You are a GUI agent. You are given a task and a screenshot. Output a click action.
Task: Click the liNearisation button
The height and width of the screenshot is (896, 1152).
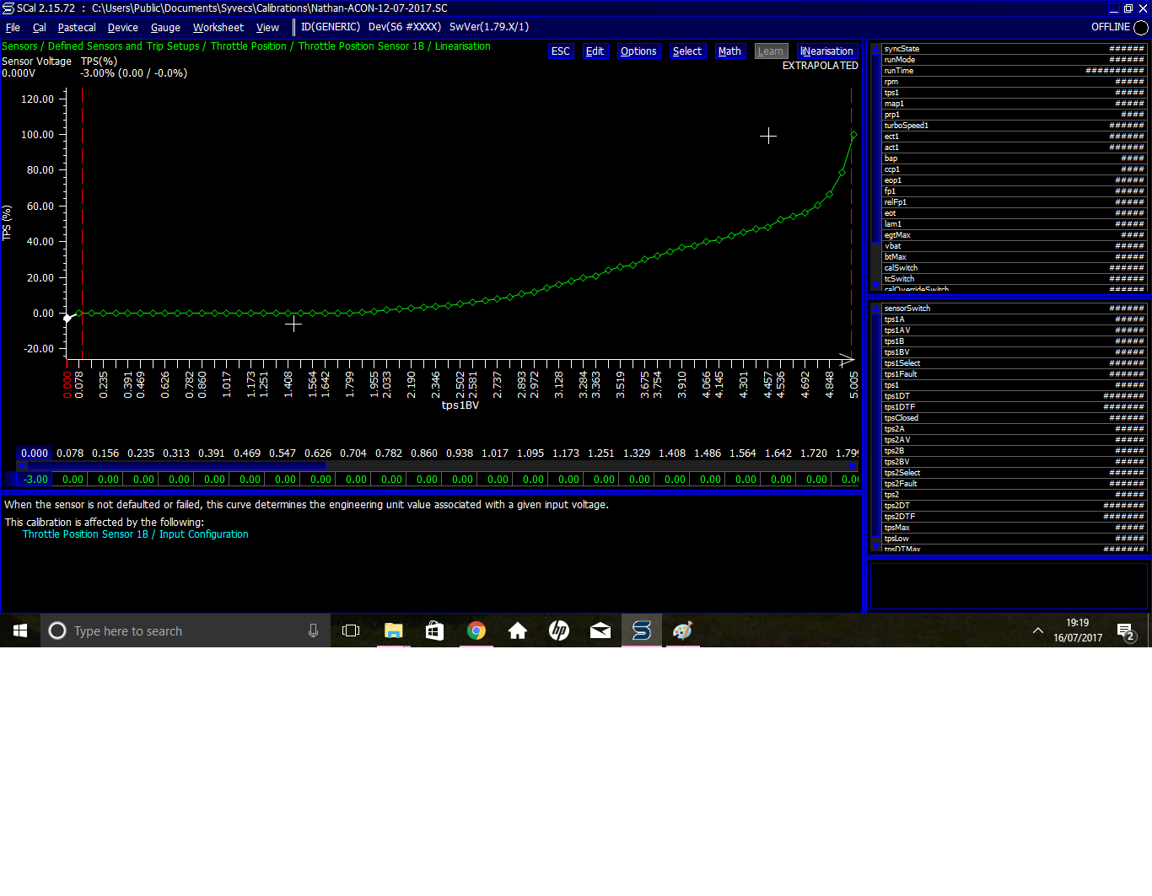click(x=826, y=51)
